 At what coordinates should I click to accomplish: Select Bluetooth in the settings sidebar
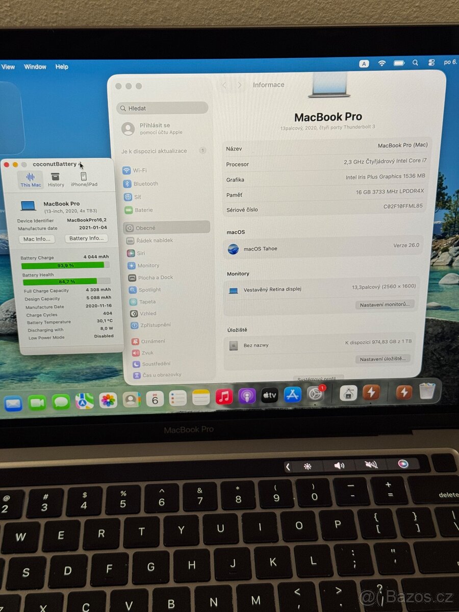tap(142, 184)
